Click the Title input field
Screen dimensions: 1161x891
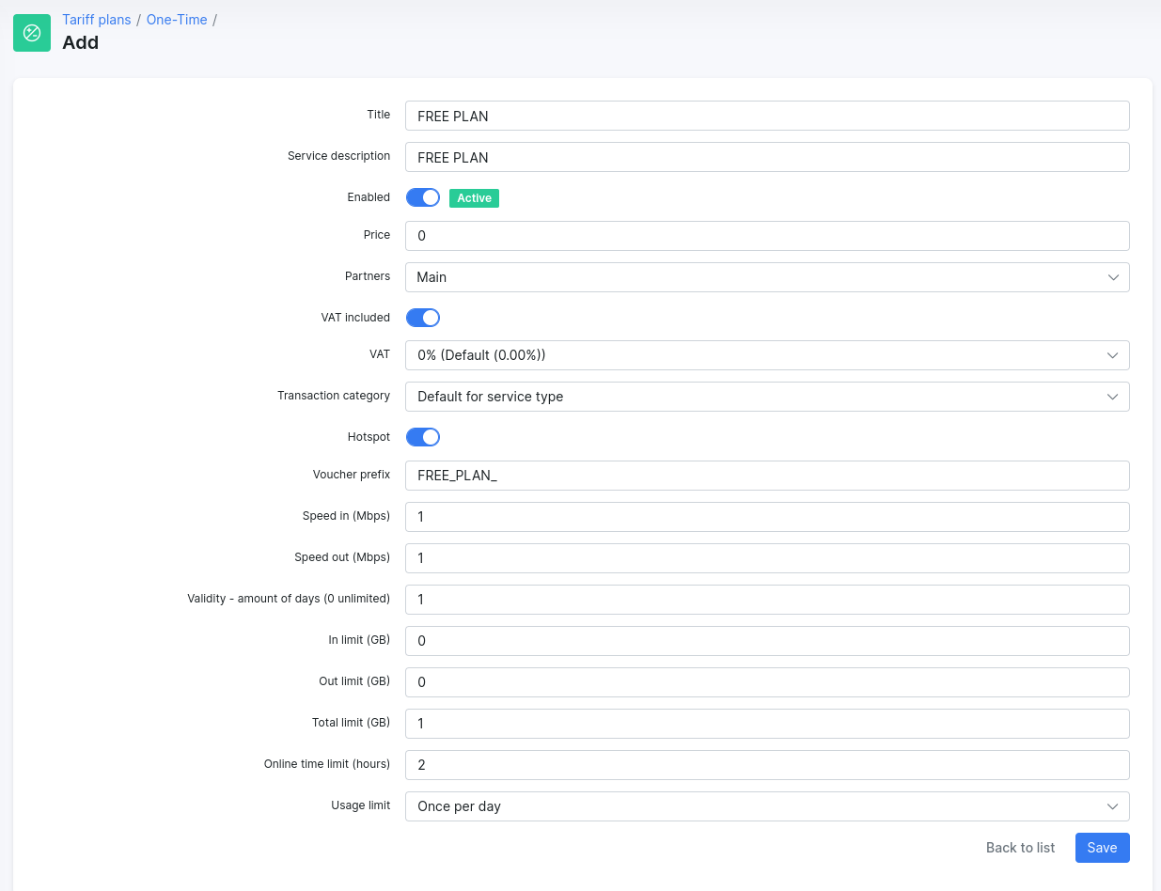tap(766, 116)
